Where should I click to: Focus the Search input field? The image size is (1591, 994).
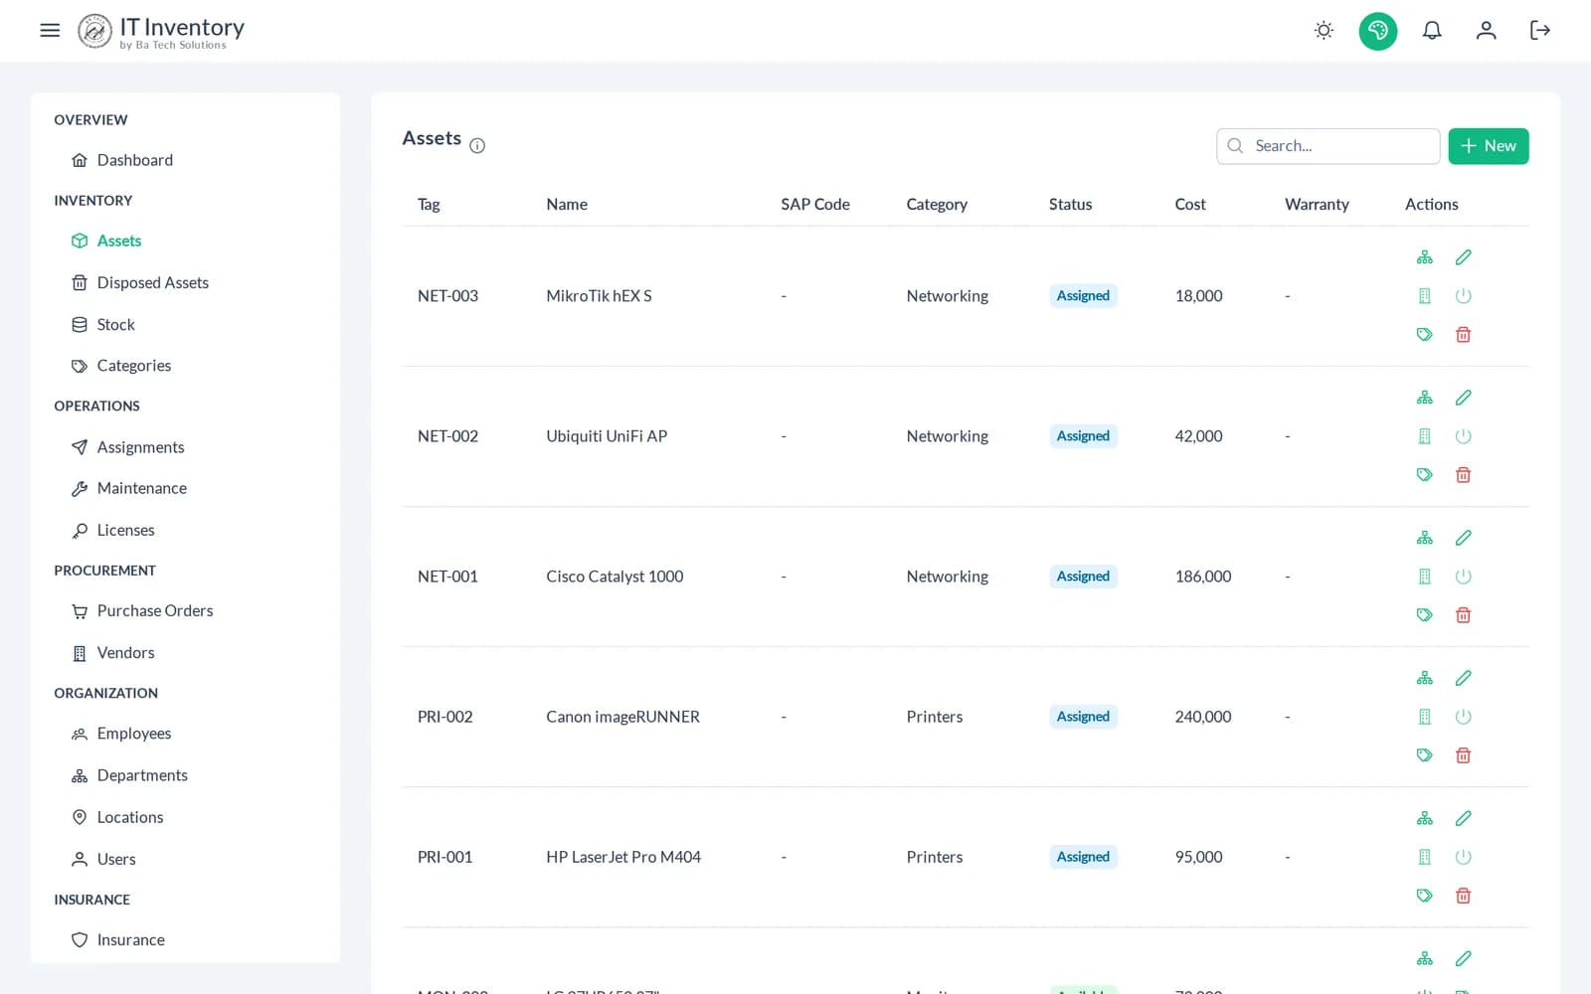(1328, 146)
